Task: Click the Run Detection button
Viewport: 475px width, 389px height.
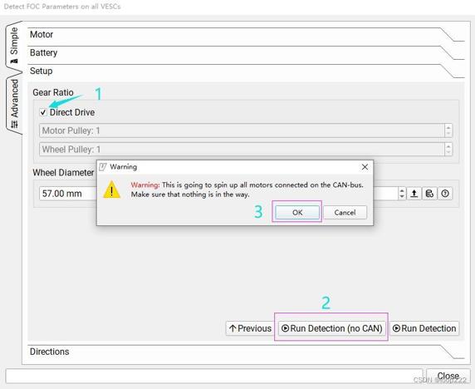Action: click(x=424, y=328)
